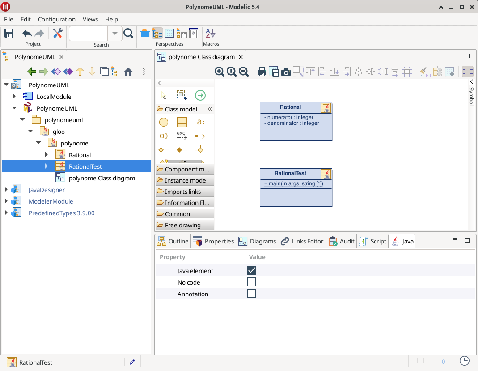The width and height of the screenshot is (478, 371).
Task: Create an Interface circle from palette
Action: coord(164,122)
